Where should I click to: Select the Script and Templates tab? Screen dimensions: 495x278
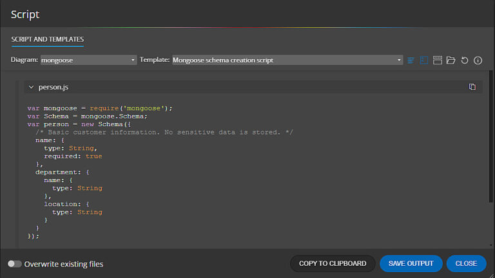point(47,39)
